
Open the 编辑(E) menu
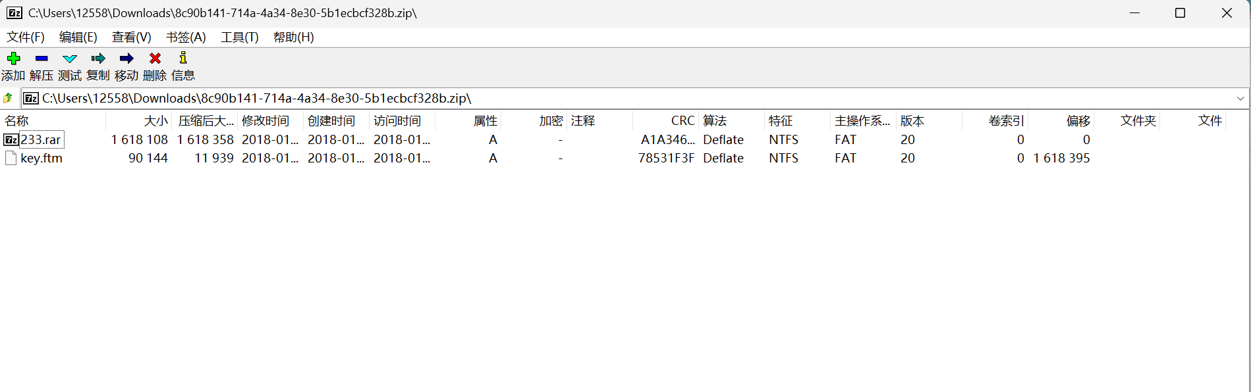coord(78,37)
